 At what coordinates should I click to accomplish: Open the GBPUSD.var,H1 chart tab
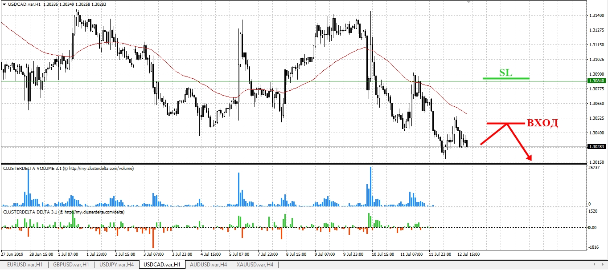pyautogui.click(x=70, y=265)
